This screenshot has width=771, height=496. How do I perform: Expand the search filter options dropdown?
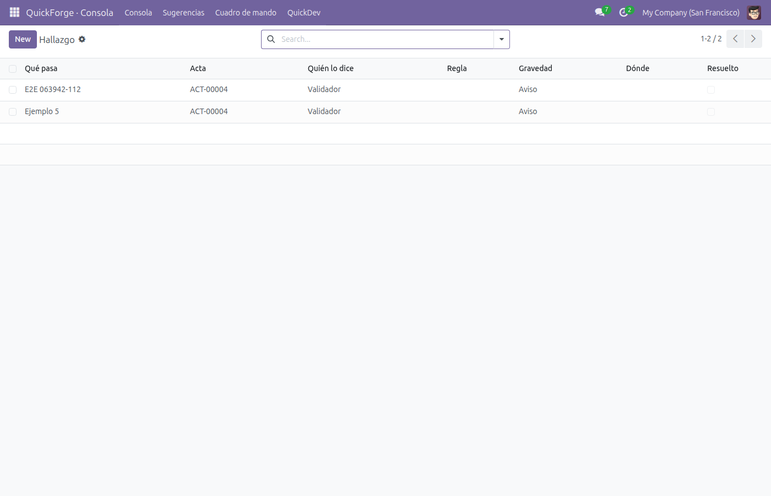[502, 39]
